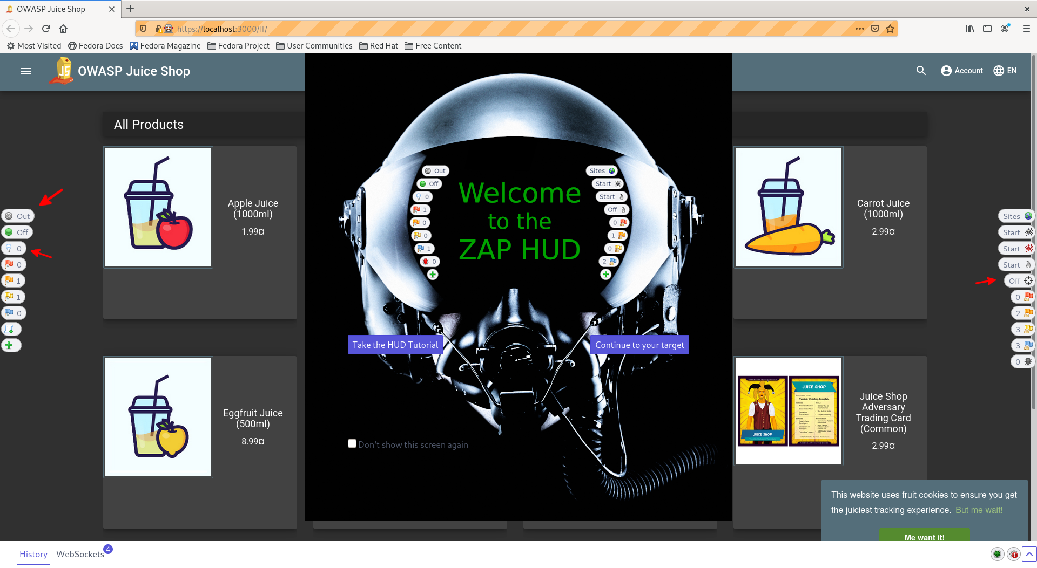Open page low alerts yellow flag showing 1

pos(14,297)
